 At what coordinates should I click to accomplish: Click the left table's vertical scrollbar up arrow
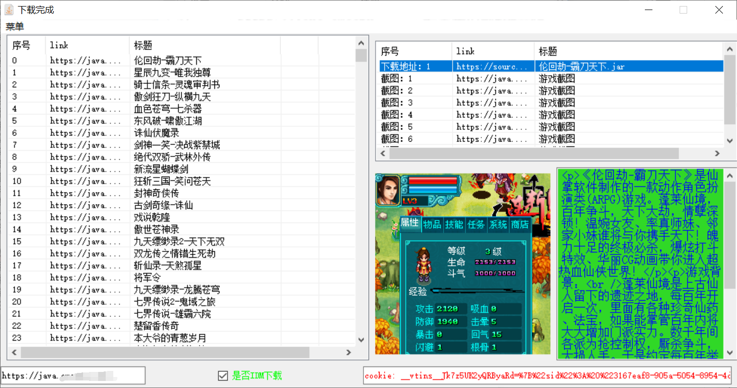pos(361,43)
